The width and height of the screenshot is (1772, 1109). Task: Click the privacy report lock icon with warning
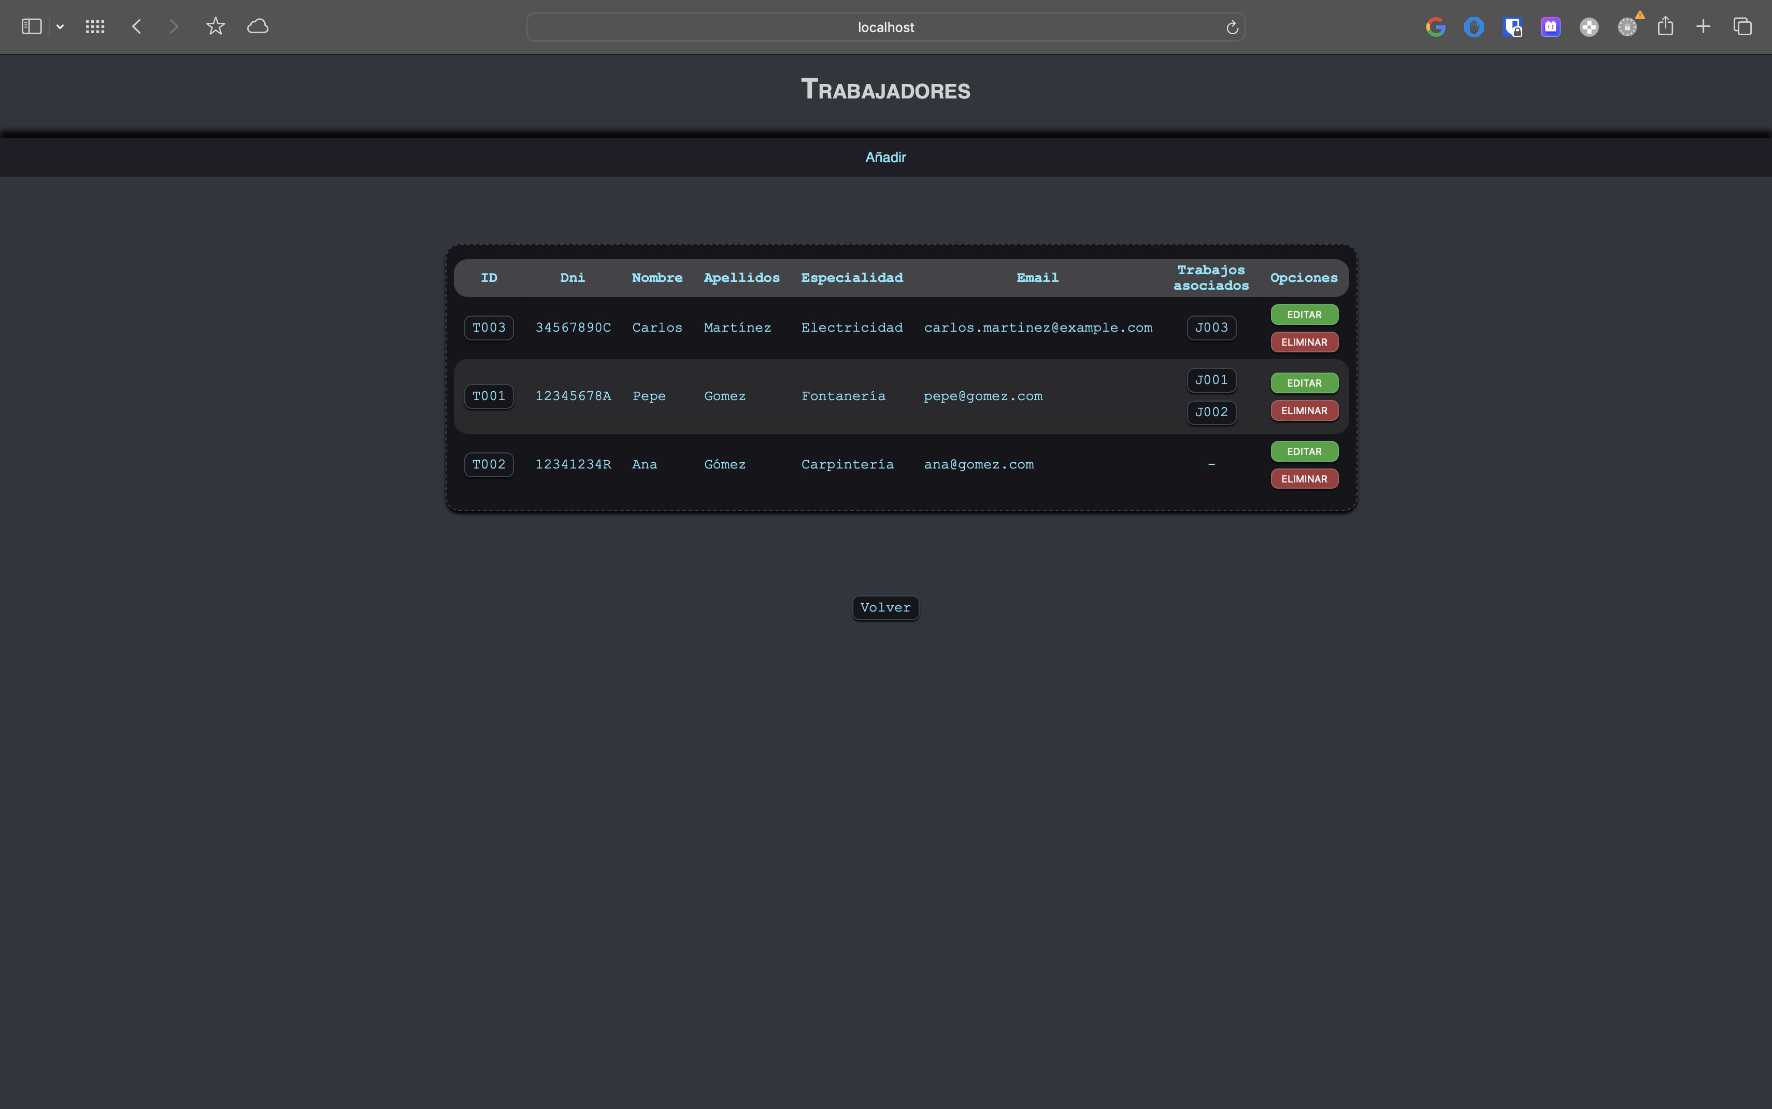[1627, 26]
